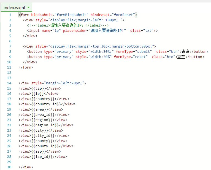The height and width of the screenshot is (170, 211).
Task: Click the </view> tag on line 5
Action: (30, 36)
